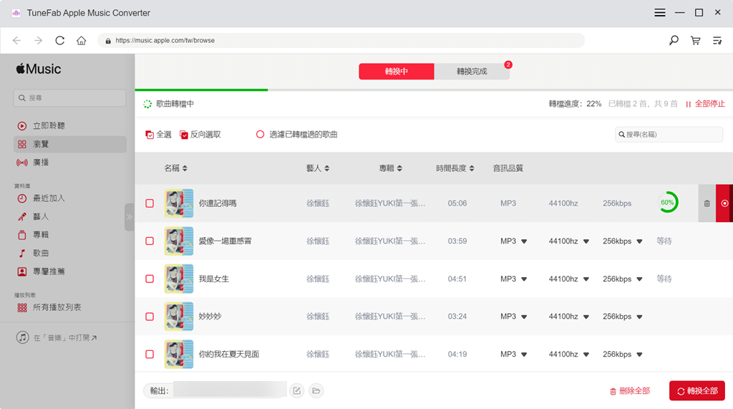
Task: Select 瀏覽 in the sidebar
Action: [70, 144]
